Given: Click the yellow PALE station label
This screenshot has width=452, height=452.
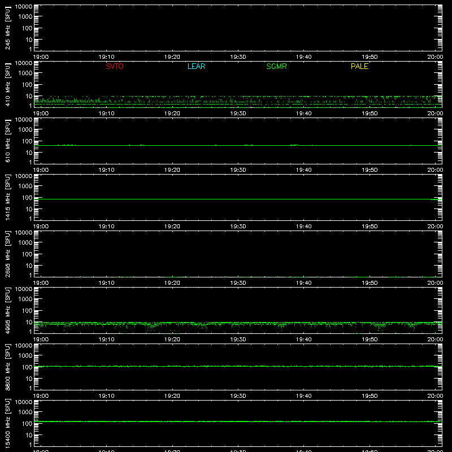Looking at the screenshot, I should pos(359,66).
